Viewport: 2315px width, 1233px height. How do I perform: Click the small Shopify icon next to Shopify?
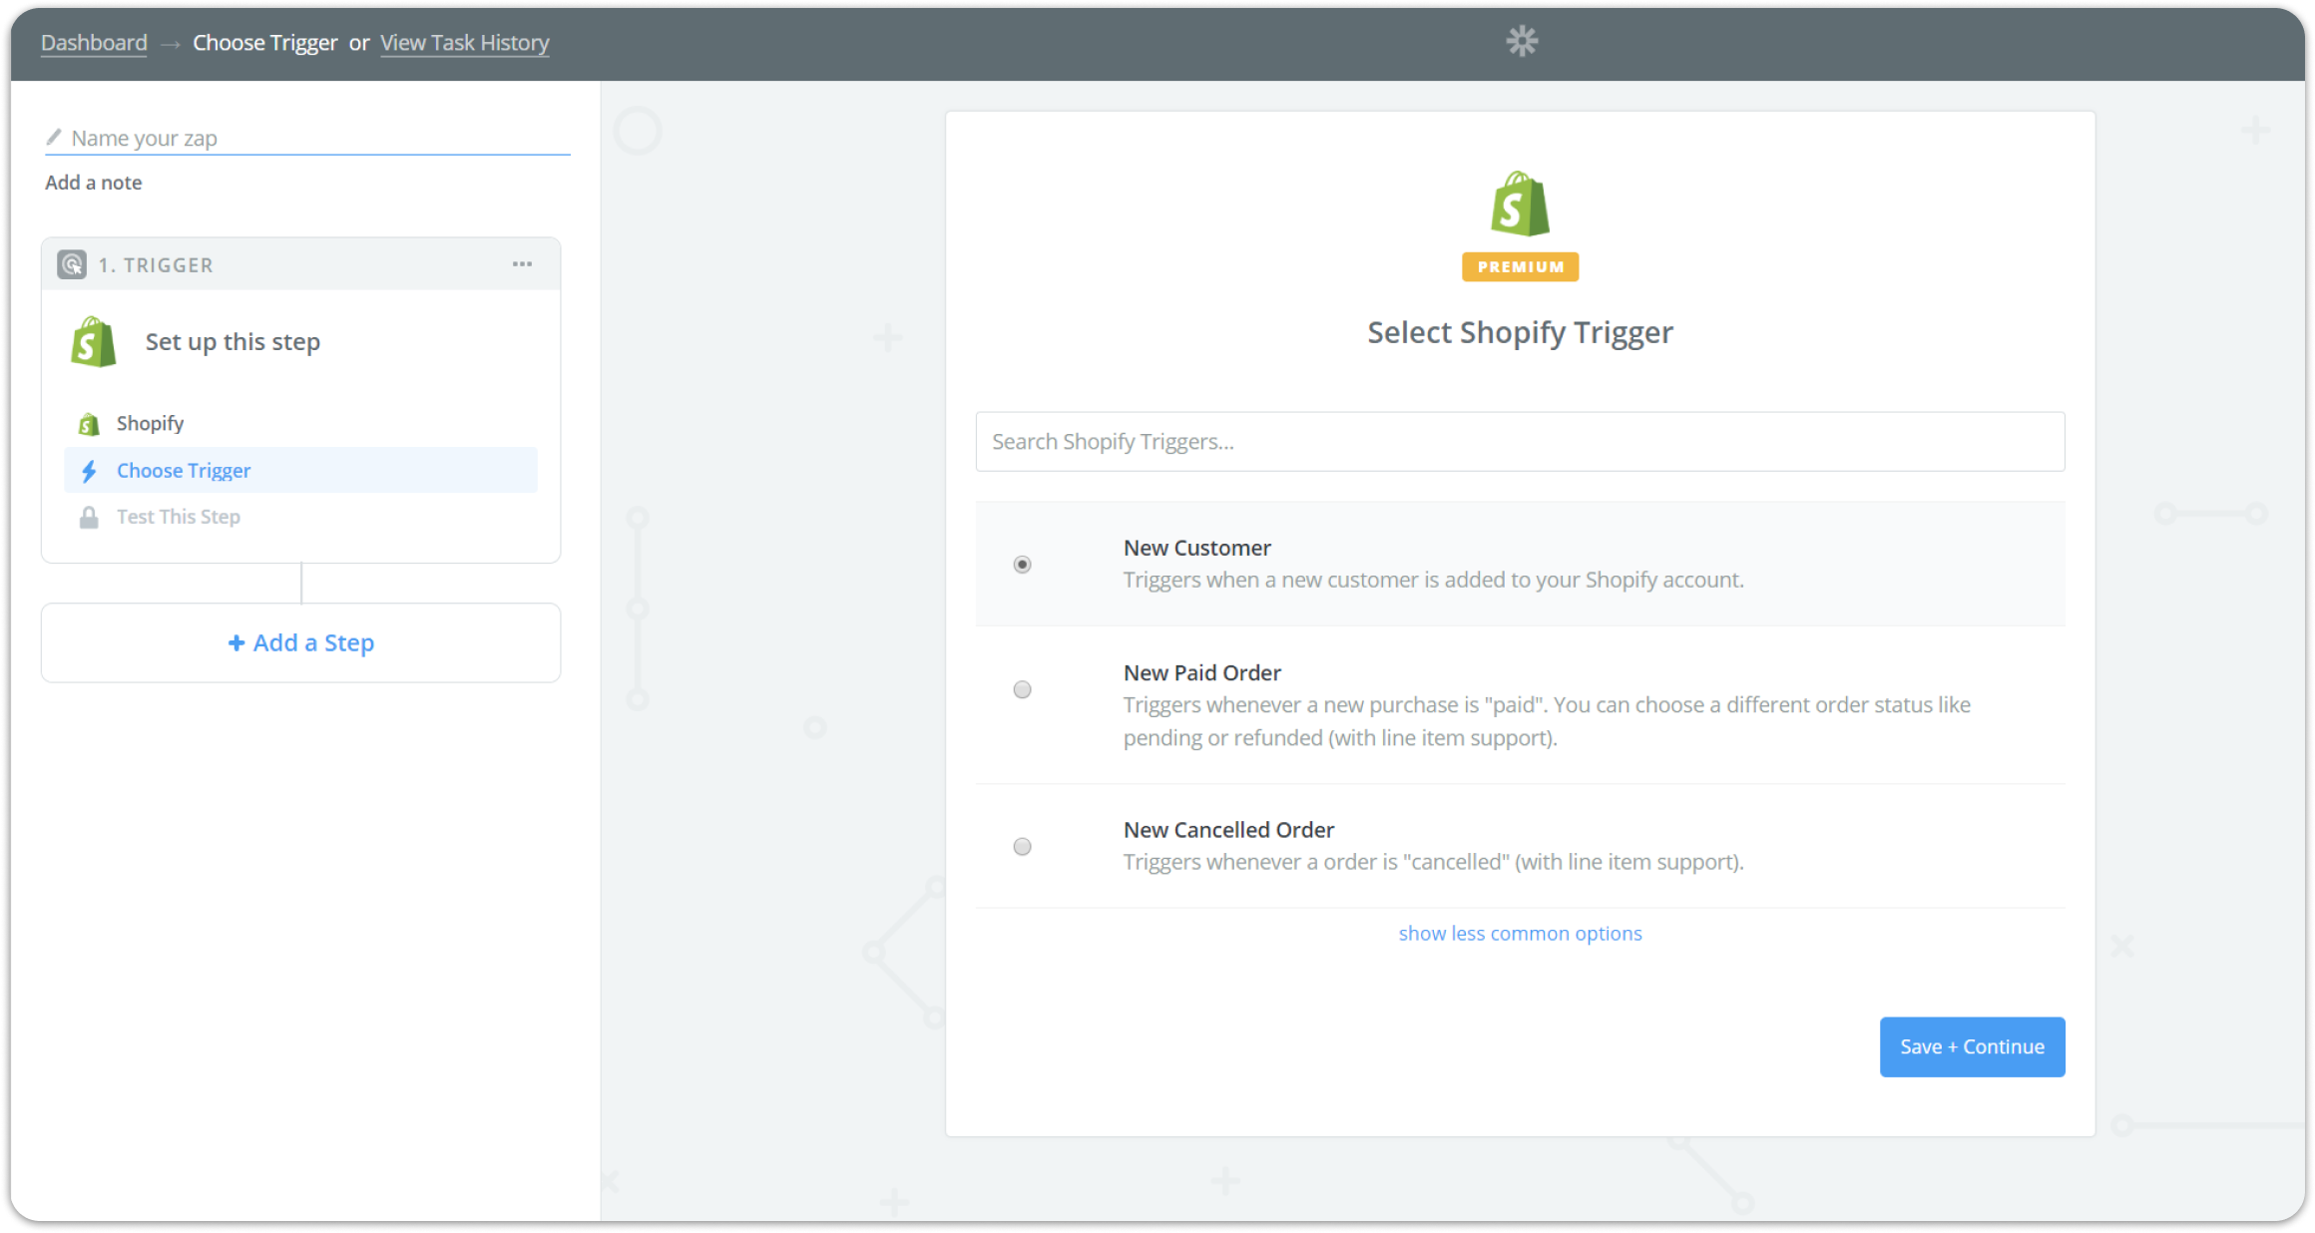89,424
